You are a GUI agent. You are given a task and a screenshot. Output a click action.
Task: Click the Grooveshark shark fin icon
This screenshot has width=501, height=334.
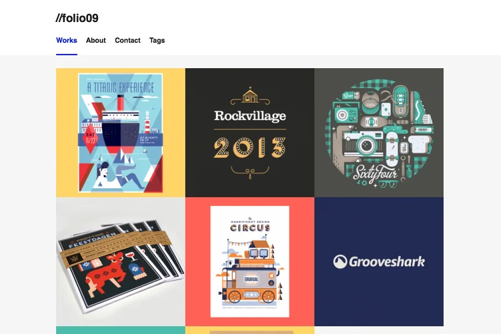pyautogui.click(x=340, y=262)
